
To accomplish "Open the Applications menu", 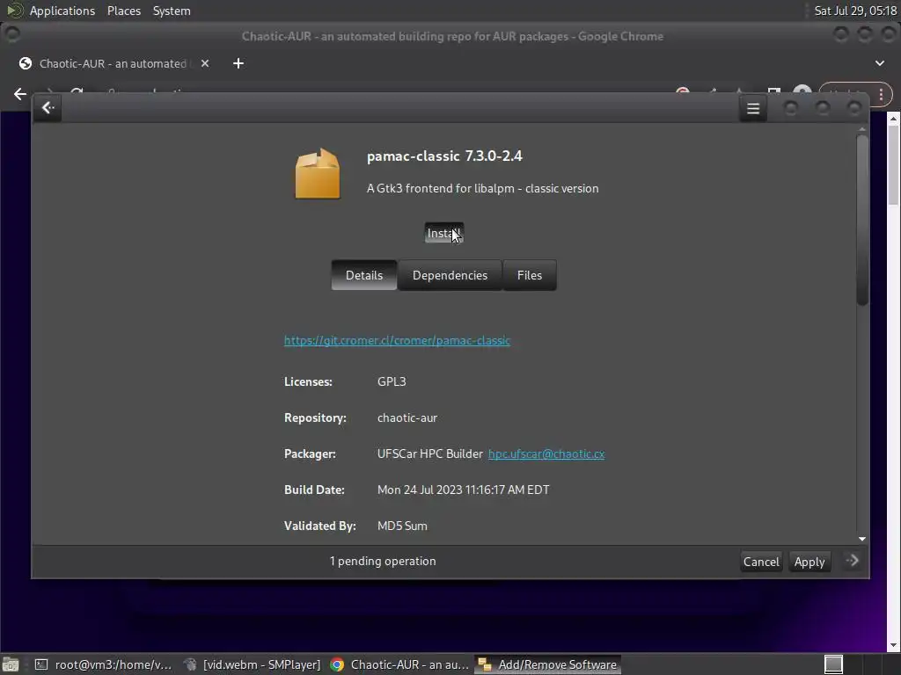I will (x=62, y=11).
